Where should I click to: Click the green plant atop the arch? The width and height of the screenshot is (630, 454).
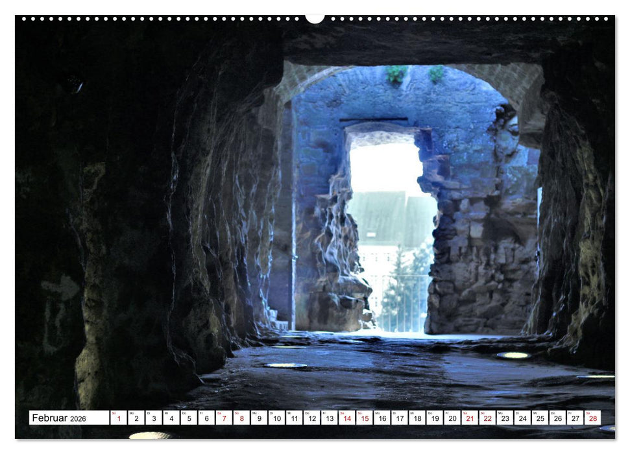pyautogui.click(x=396, y=73)
